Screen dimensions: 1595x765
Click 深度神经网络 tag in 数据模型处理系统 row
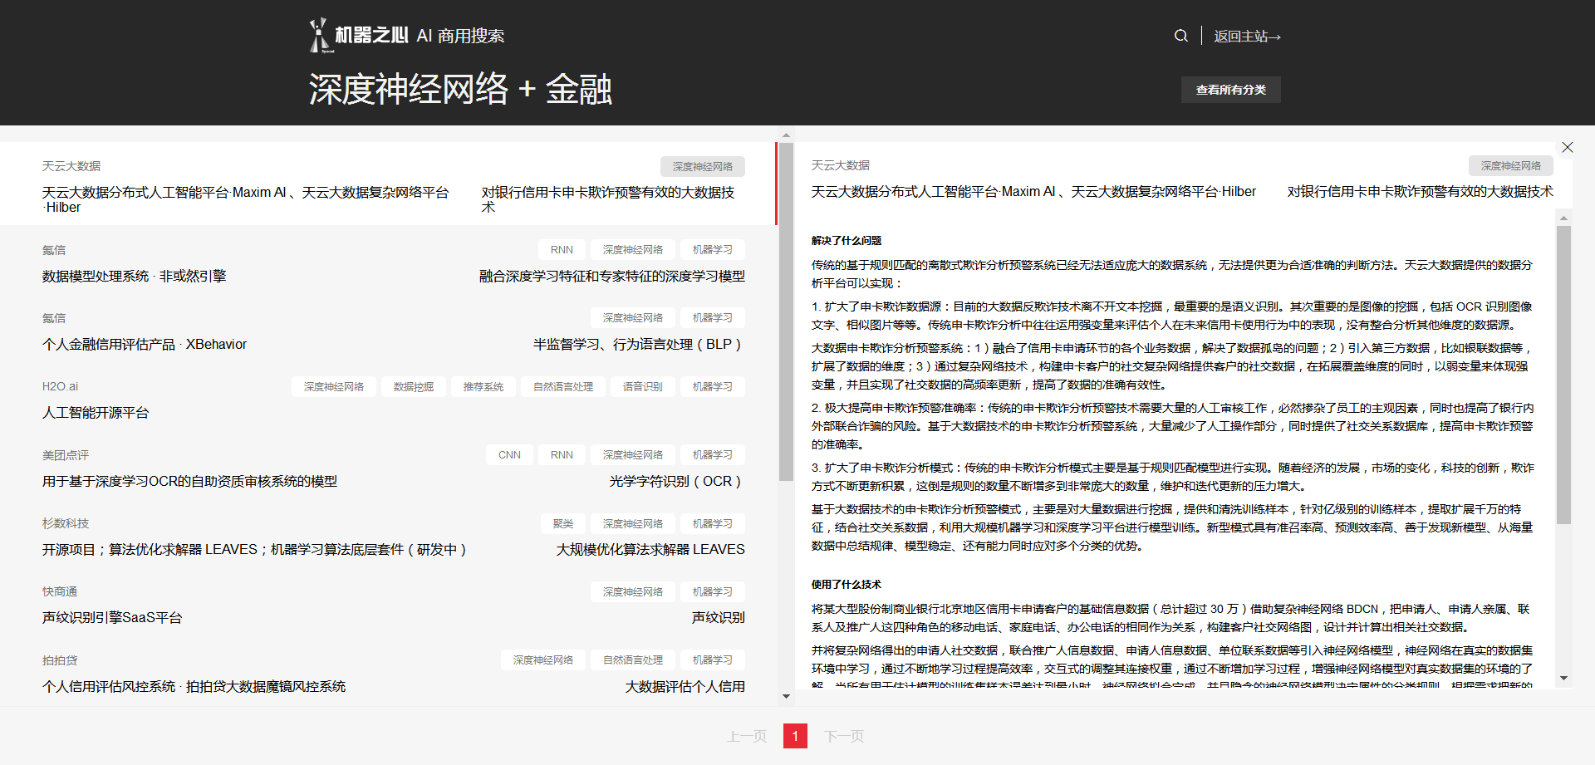[633, 249]
